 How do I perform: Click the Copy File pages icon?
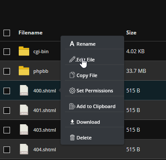pyautogui.click(x=72, y=75)
